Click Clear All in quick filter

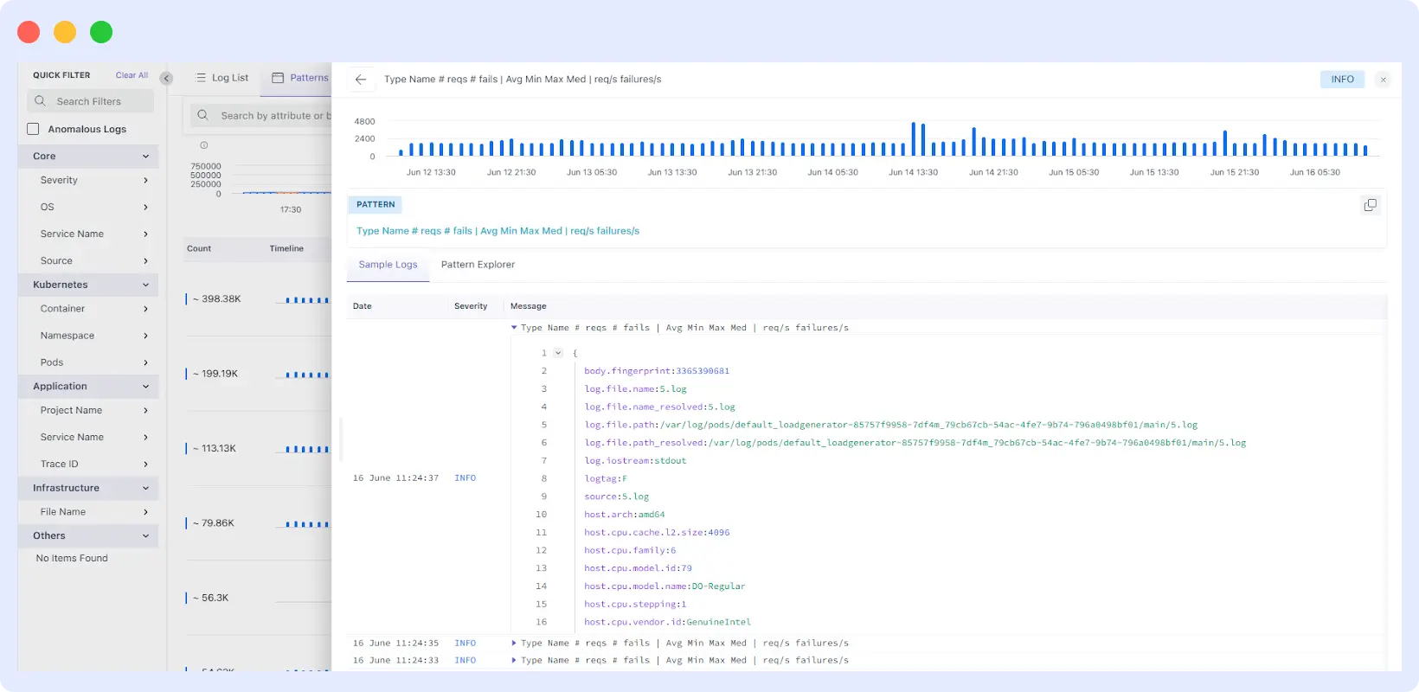[132, 75]
